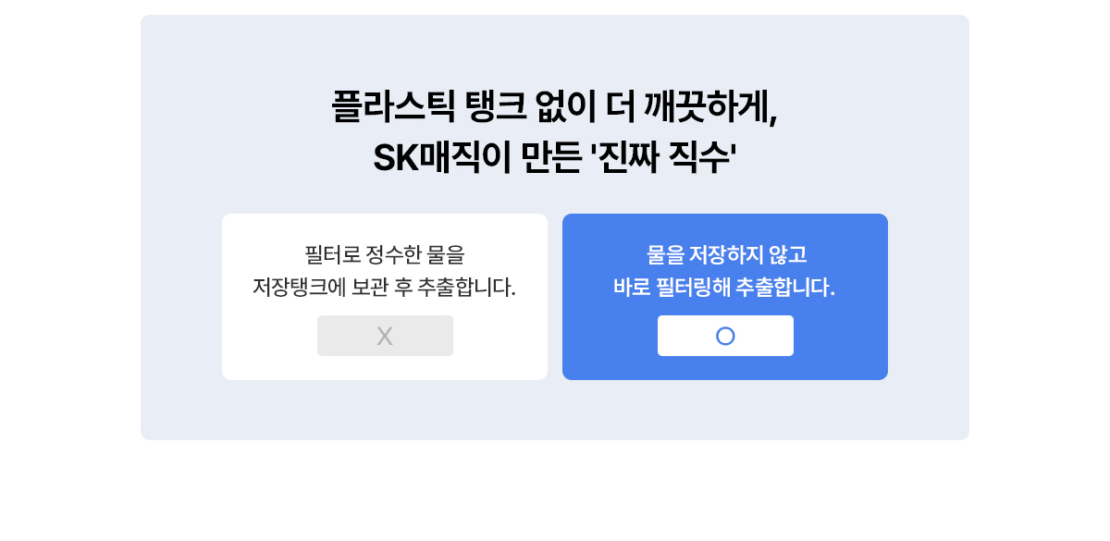Click the quoted phrase '진짜 직수'
This screenshot has width=1110, height=541.
(661, 159)
